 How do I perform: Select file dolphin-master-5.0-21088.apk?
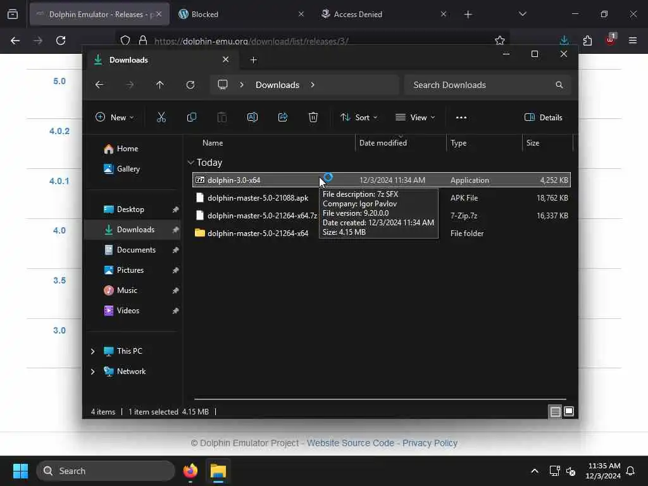click(x=258, y=198)
